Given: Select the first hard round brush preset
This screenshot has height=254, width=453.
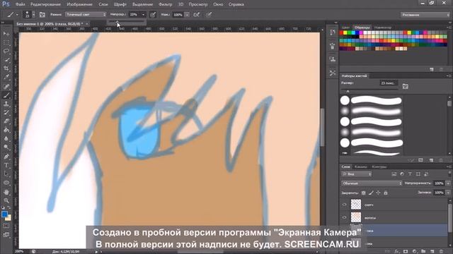Looking at the screenshot, I should coord(371,100).
